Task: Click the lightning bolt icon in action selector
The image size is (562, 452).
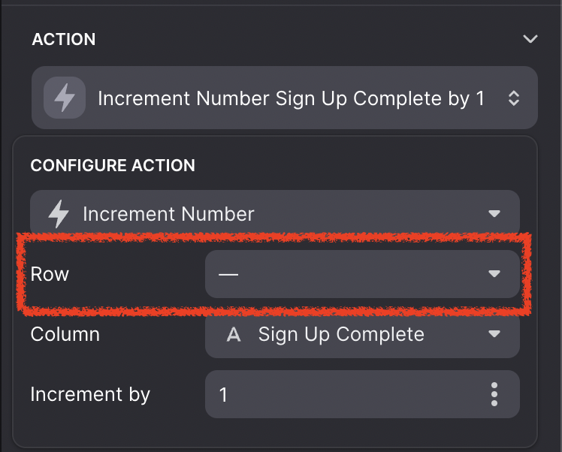Action: pyautogui.click(x=65, y=98)
